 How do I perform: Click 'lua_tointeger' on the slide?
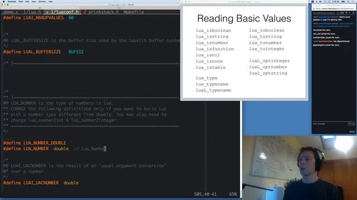click(267, 49)
